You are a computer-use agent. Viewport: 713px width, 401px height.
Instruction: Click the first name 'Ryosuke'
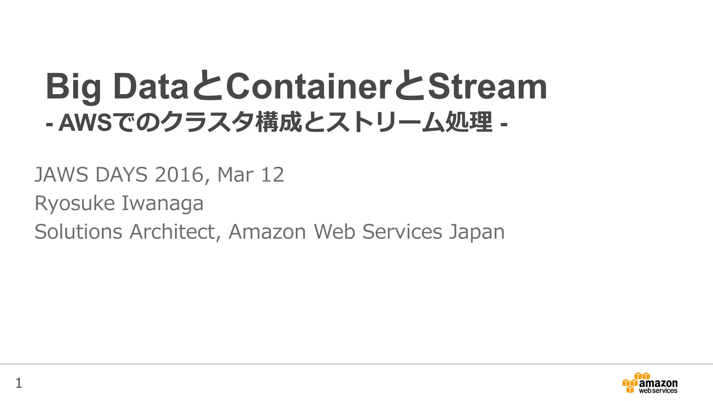(75, 203)
